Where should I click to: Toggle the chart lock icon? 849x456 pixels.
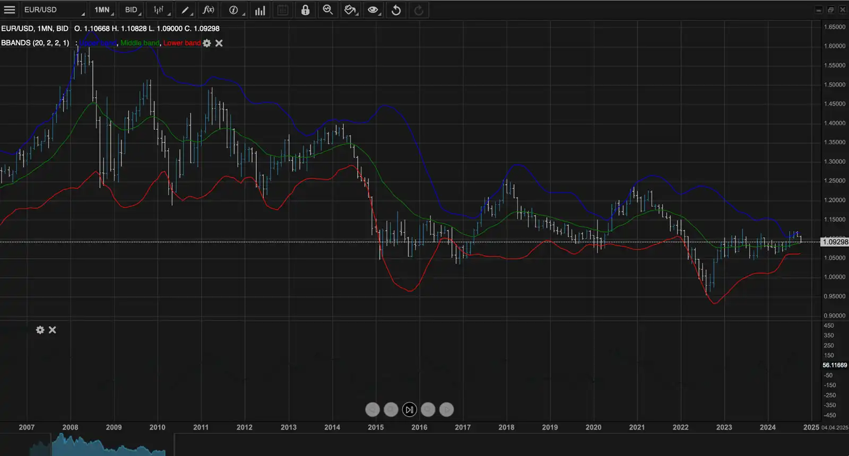click(305, 10)
